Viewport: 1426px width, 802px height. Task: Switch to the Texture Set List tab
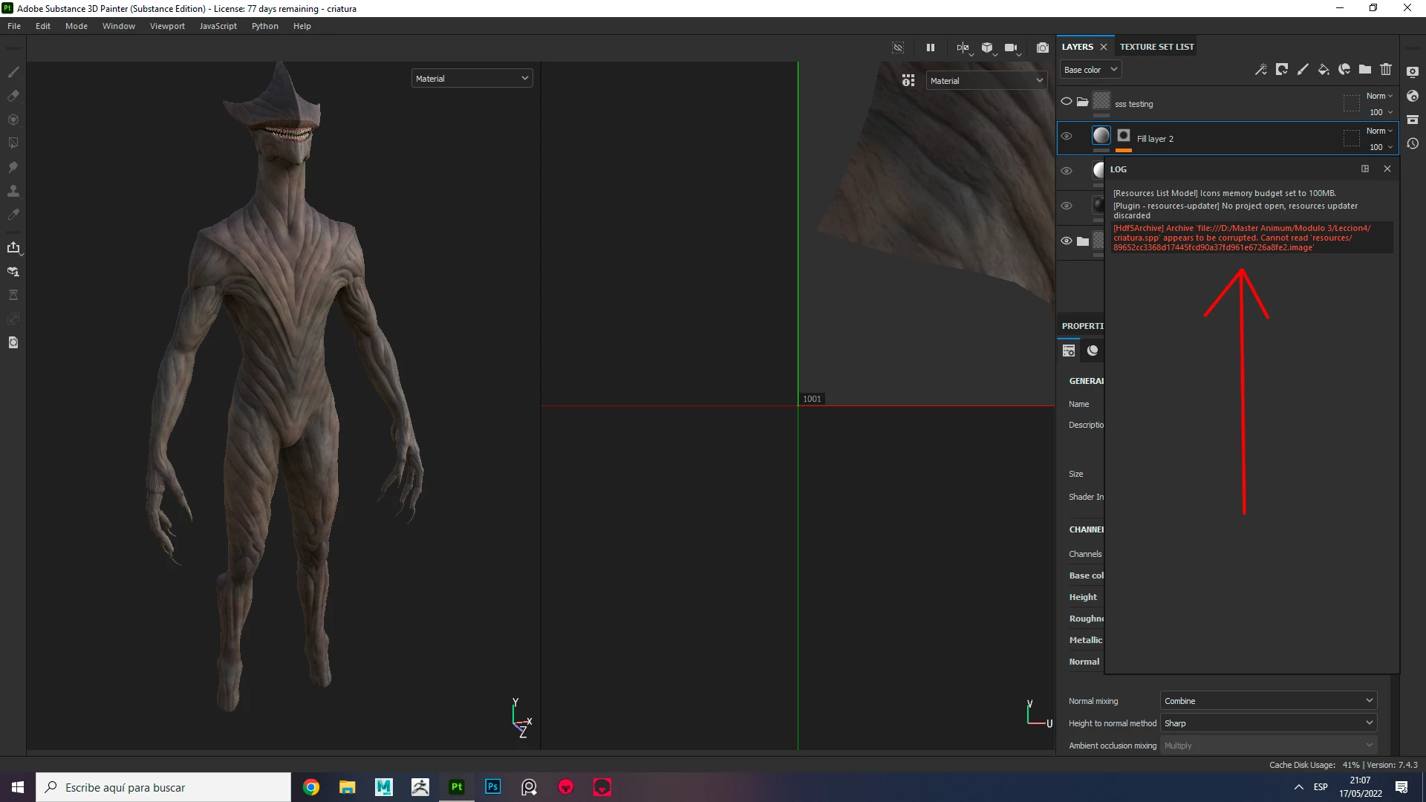[x=1156, y=47]
